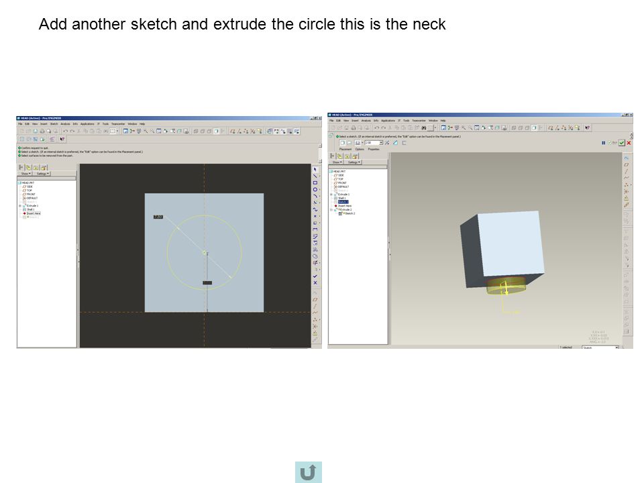Select Sketch 1 in right model tree
Screen dimensions: 644x483
(343, 202)
